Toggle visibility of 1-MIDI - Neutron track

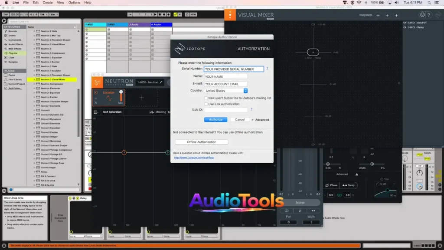(x=405, y=23)
